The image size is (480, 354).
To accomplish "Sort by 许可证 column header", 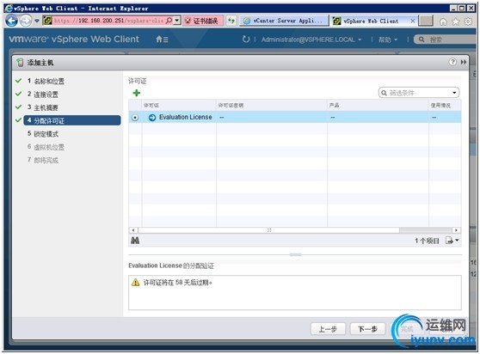I will (179, 105).
